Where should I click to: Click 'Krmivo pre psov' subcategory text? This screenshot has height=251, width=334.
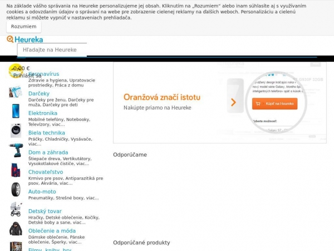(46, 178)
